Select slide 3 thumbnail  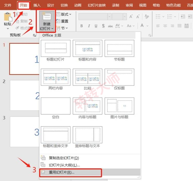click(x=25, y=132)
